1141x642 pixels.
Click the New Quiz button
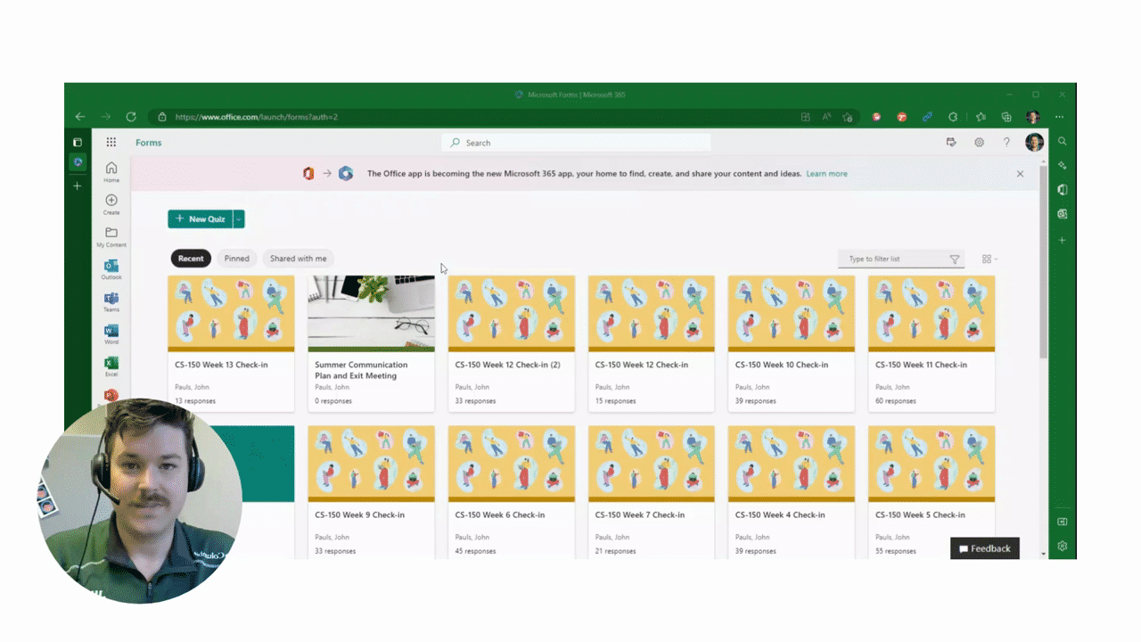[x=201, y=219]
